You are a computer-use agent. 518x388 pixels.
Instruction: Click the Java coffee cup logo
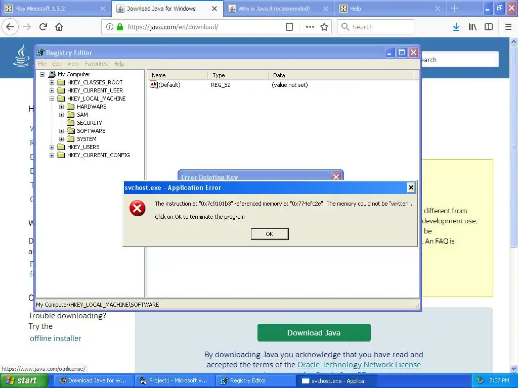tap(21, 56)
